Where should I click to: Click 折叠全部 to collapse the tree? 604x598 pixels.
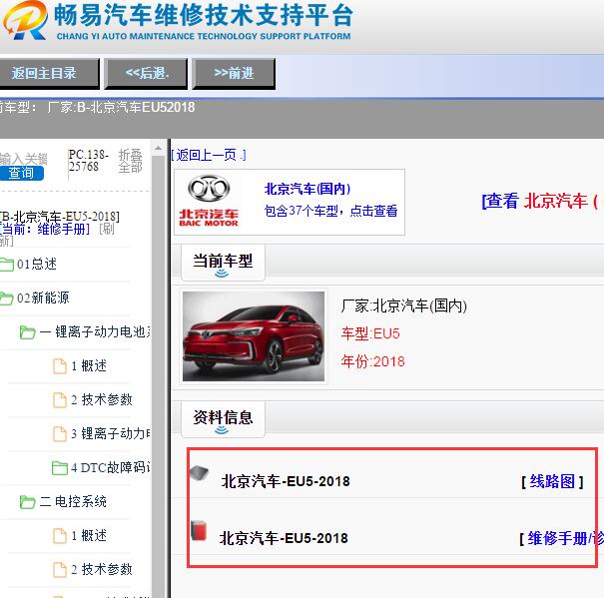pos(130,161)
